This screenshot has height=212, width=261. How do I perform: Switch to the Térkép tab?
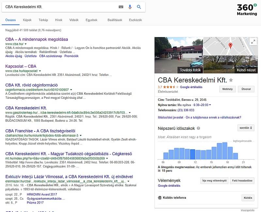[x=43, y=20]
